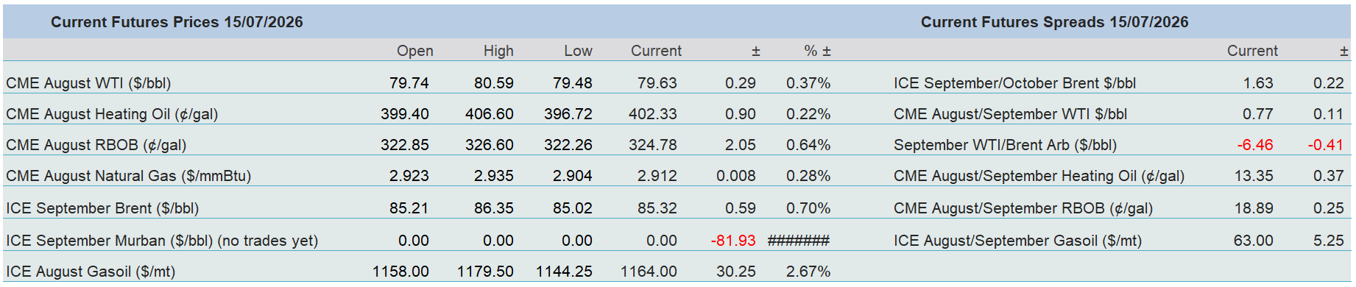Click CME August/September Heating Oil spread value 13.35
Image resolution: width=1356 pixels, height=287 pixels.
(1254, 176)
